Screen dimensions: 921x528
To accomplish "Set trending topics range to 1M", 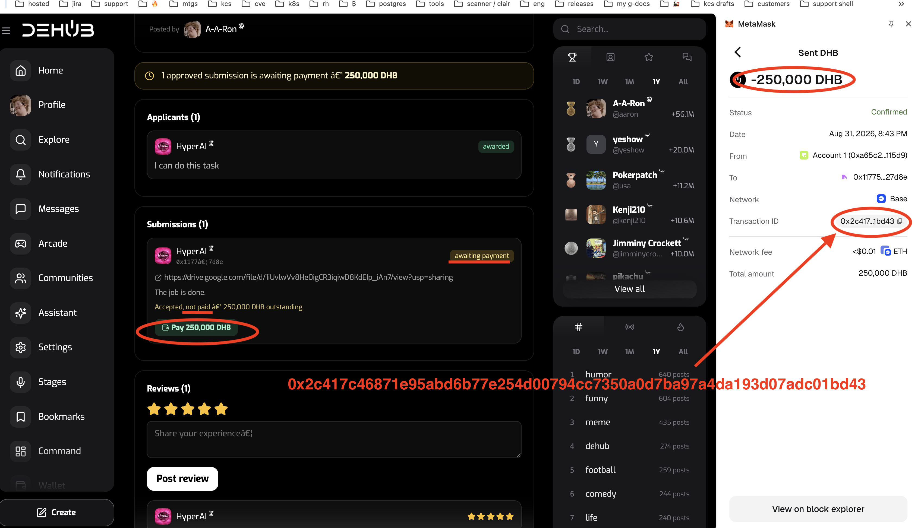I will (x=630, y=352).
